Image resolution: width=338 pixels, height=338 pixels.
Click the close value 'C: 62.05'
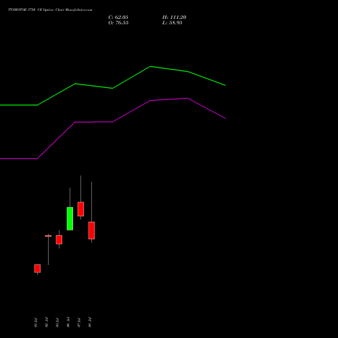click(118, 18)
